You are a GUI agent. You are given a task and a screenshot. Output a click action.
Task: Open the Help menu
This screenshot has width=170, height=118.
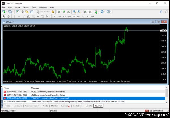(x=52, y=8)
